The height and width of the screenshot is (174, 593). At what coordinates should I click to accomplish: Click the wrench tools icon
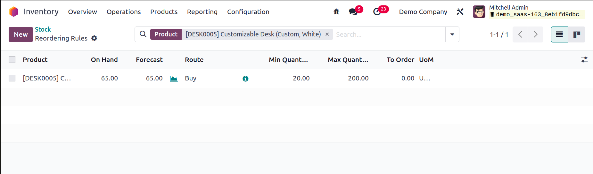click(x=460, y=12)
